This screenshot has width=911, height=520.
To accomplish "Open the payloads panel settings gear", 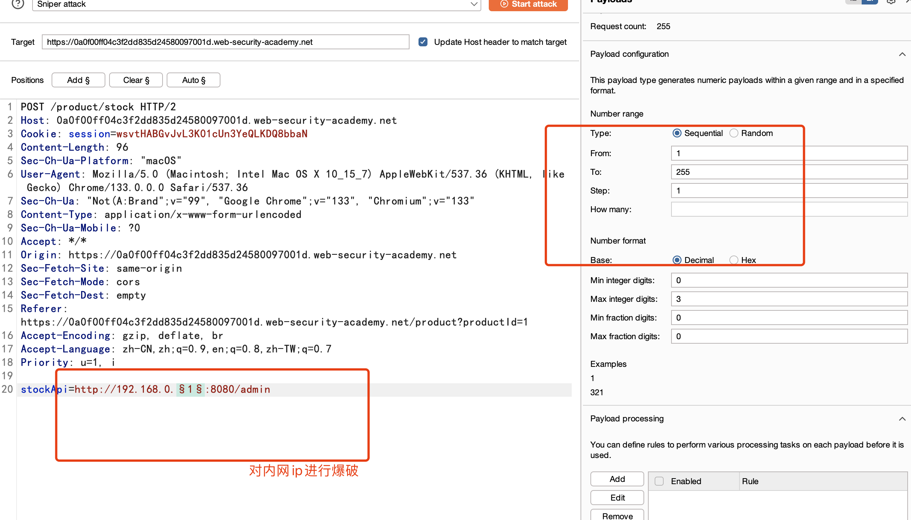I will point(891,1).
